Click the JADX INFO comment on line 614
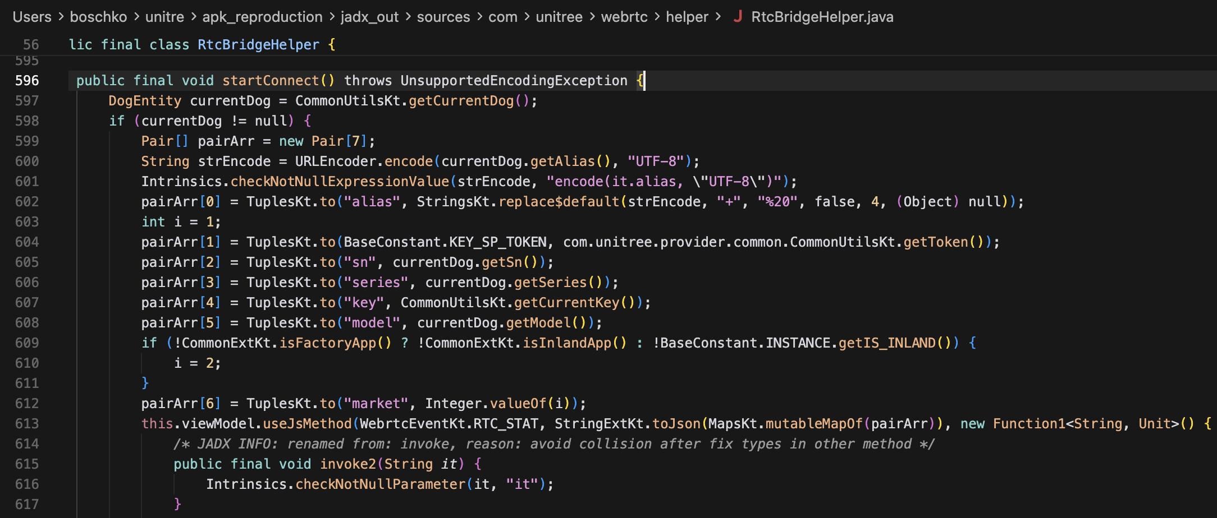 (x=554, y=444)
